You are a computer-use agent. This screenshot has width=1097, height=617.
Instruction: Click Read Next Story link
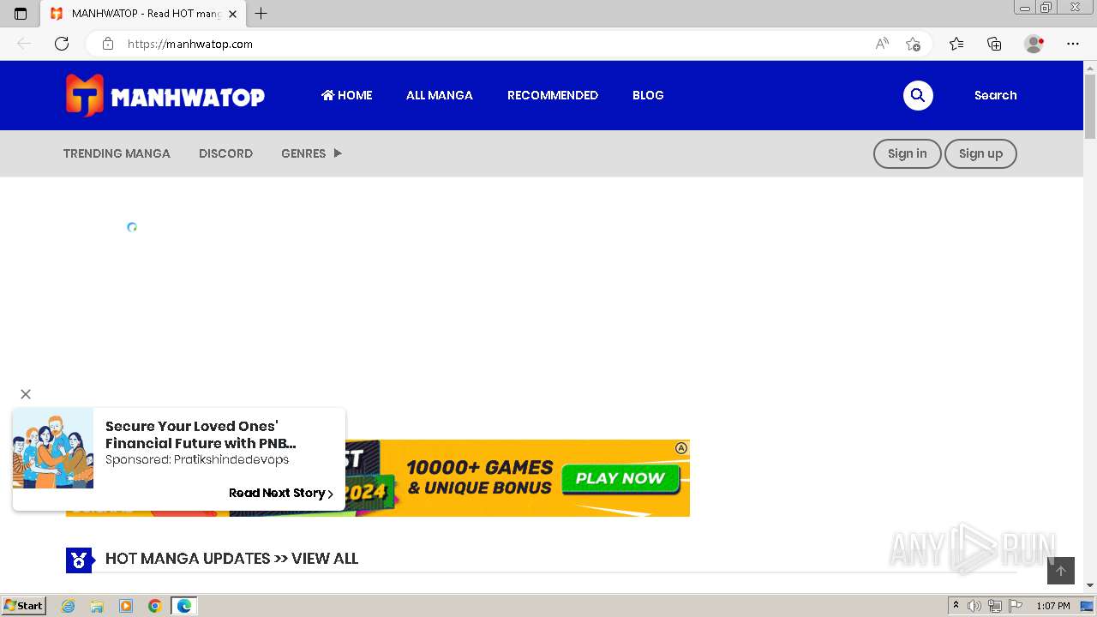point(281,493)
